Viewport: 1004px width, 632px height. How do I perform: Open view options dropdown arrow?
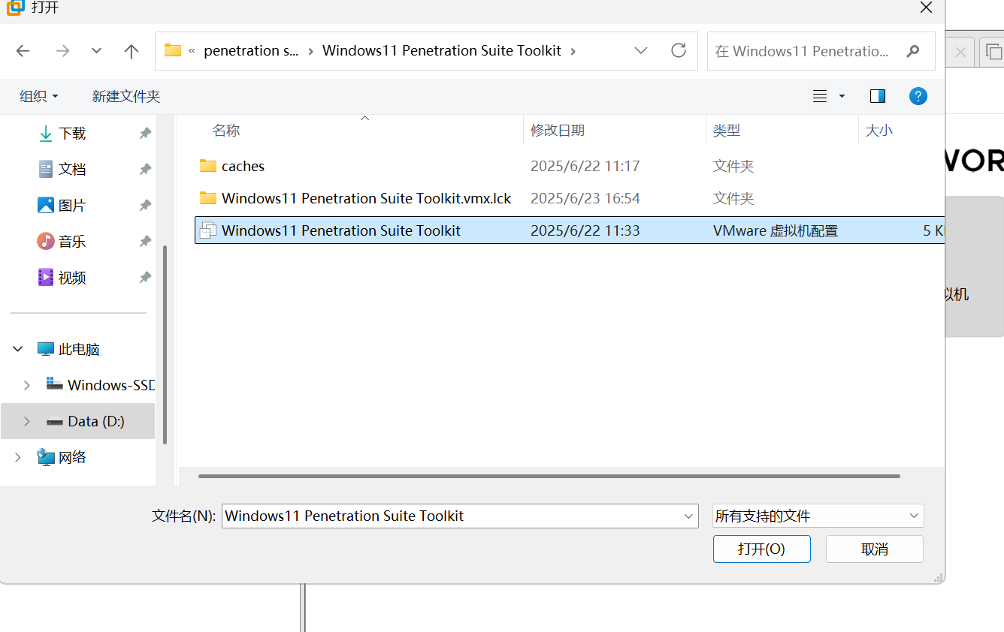coord(842,96)
